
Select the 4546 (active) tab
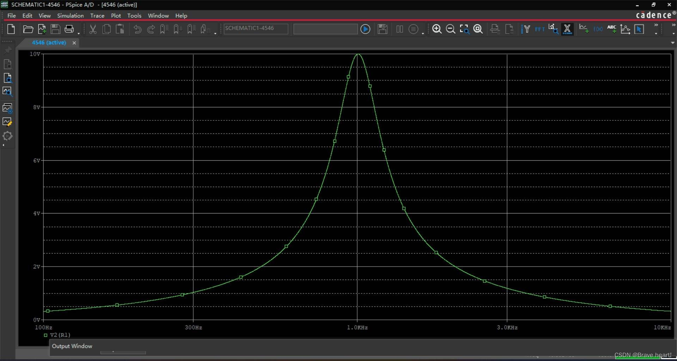[x=49, y=43]
